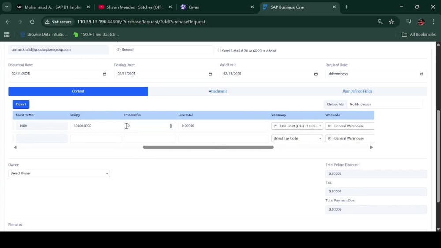Click the scroll-down arrow of page scrollbar

438,229
